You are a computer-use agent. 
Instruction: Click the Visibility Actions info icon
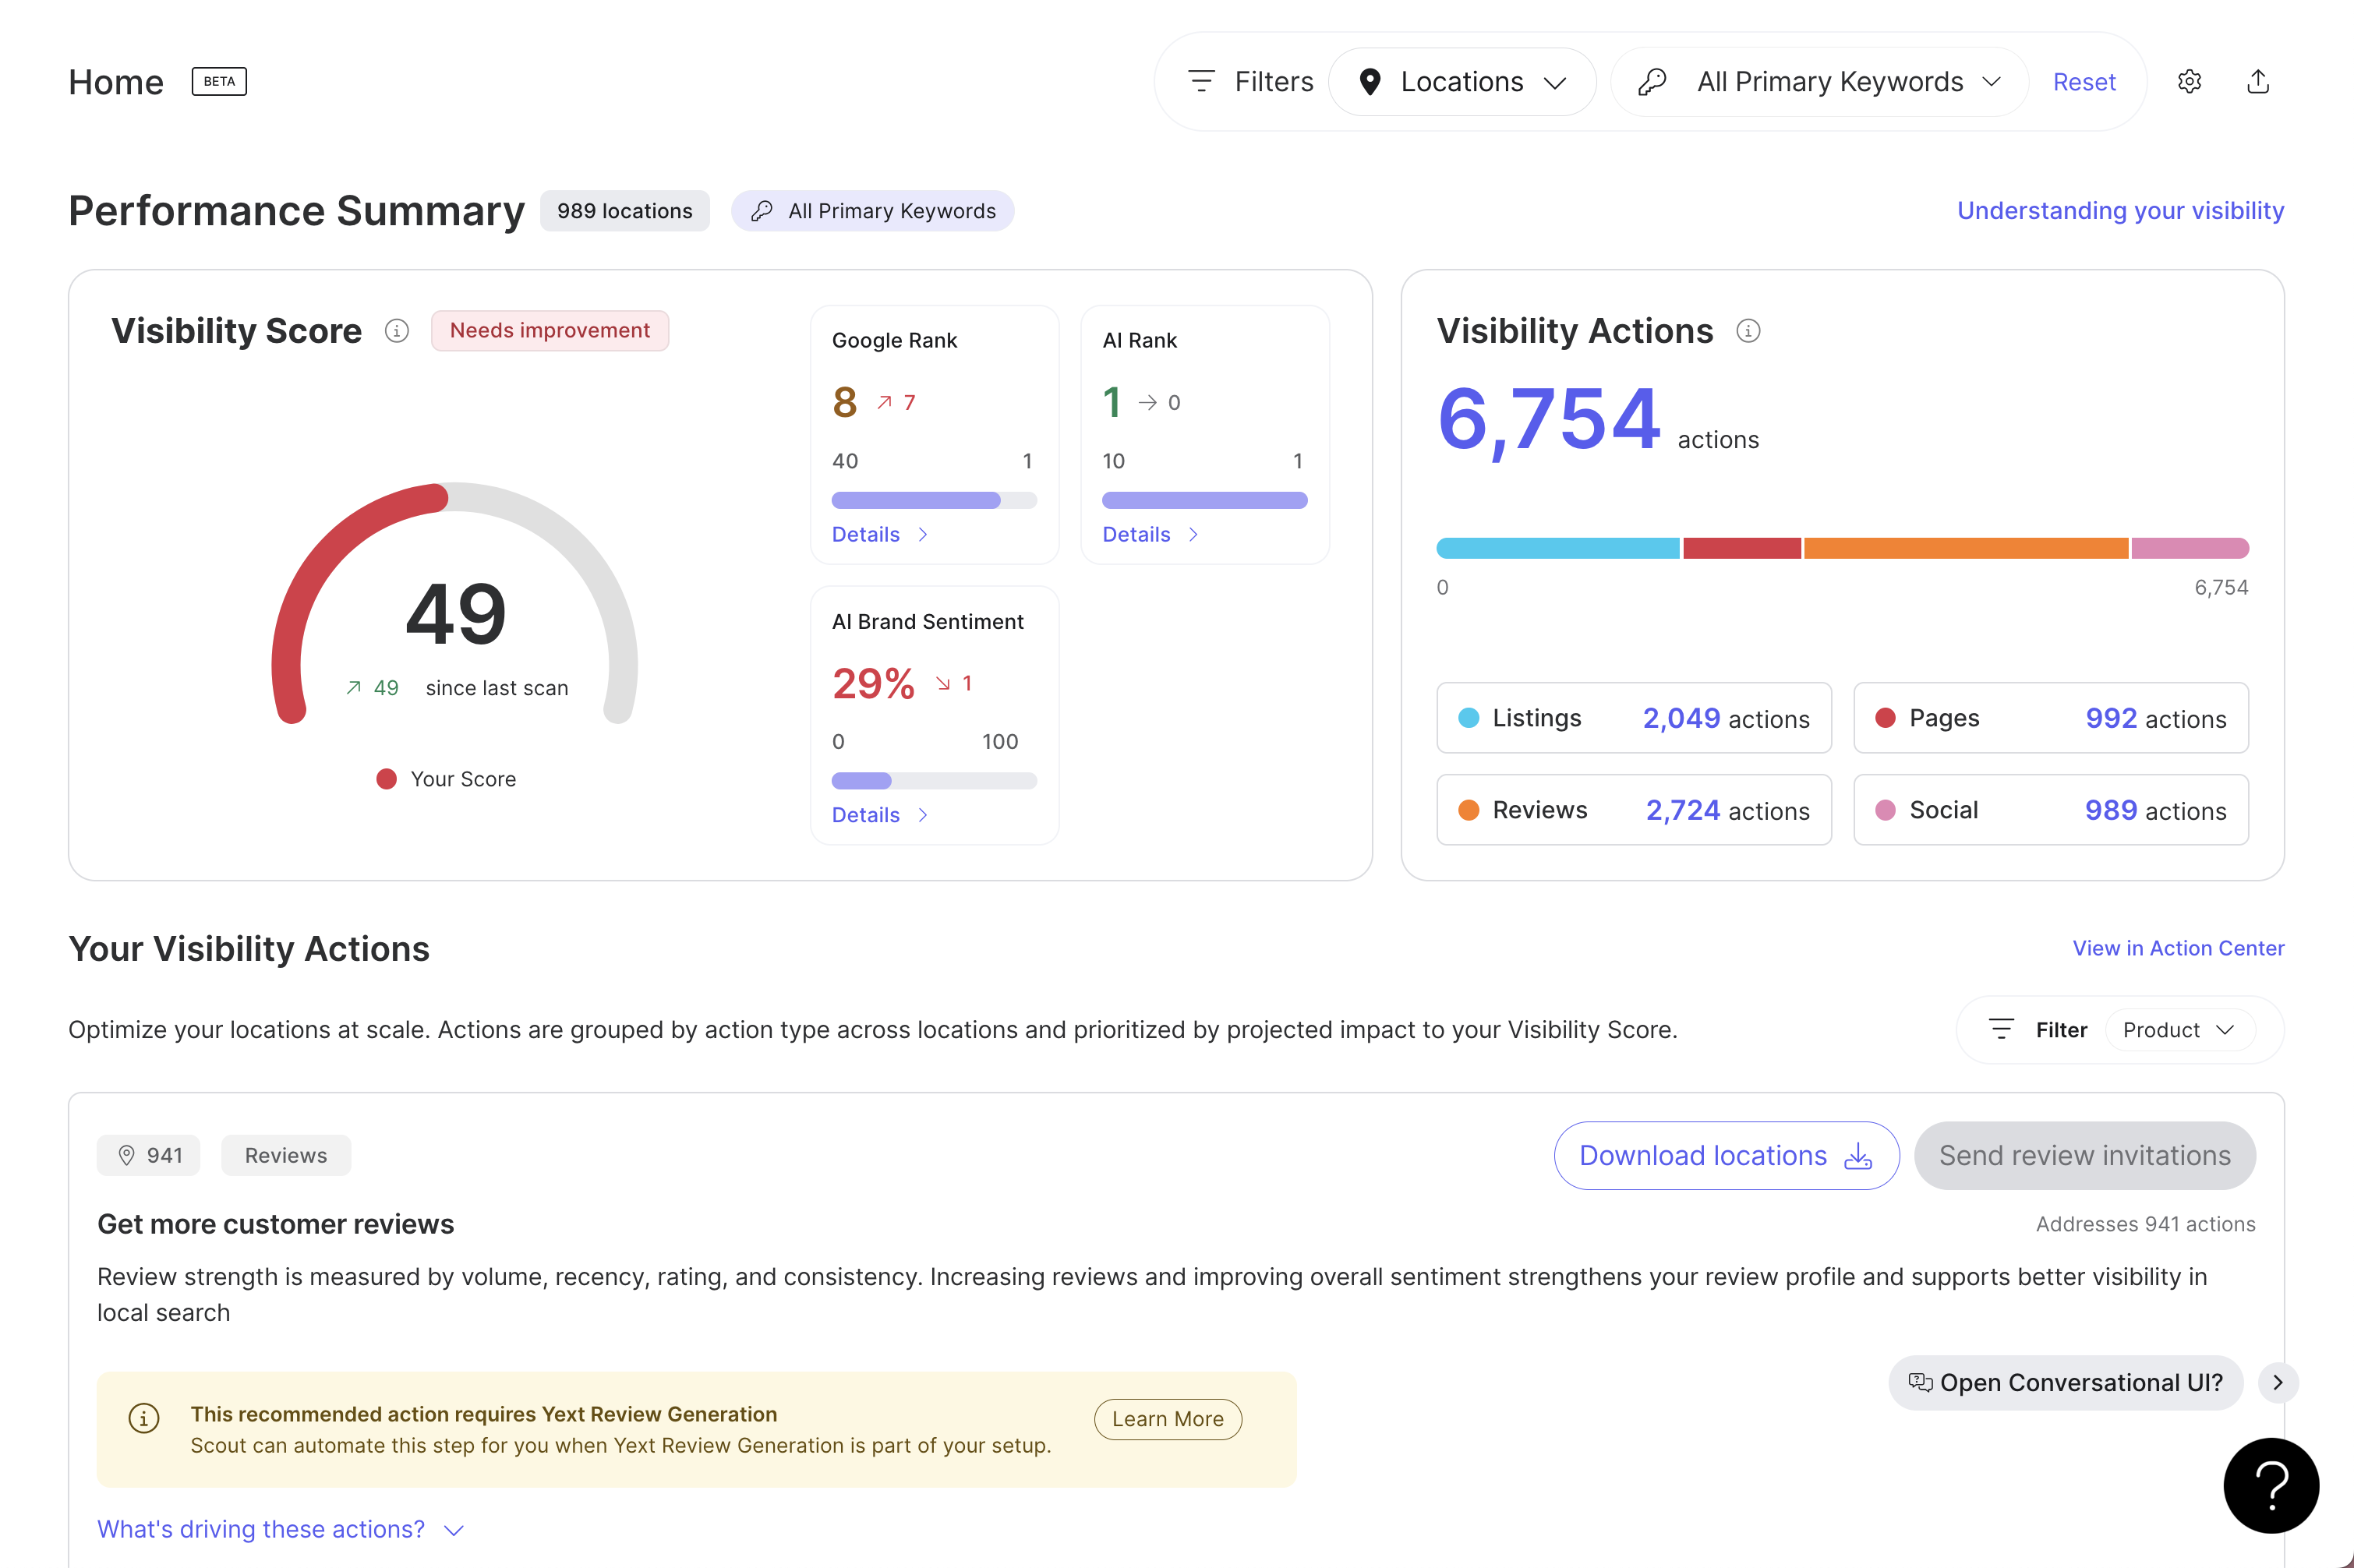[1748, 331]
